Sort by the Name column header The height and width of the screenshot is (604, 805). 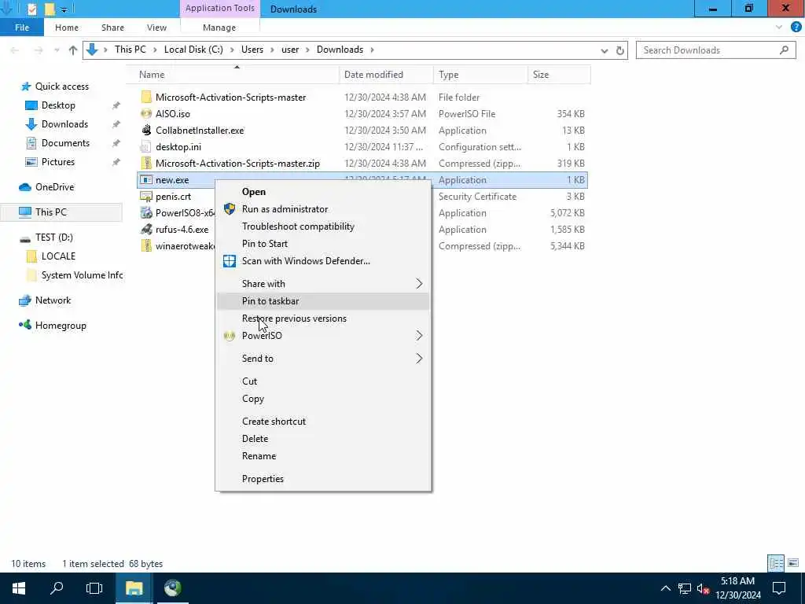[x=233, y=75]
